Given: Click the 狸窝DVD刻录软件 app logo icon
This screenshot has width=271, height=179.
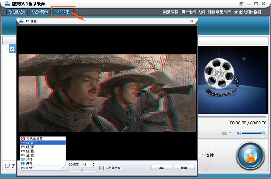Looking at the screenshot, I should (7, 4).
